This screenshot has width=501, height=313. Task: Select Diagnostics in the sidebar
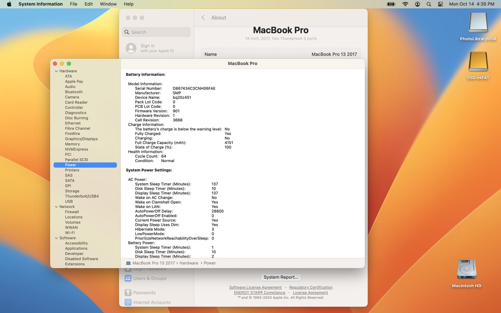point(76,113)
